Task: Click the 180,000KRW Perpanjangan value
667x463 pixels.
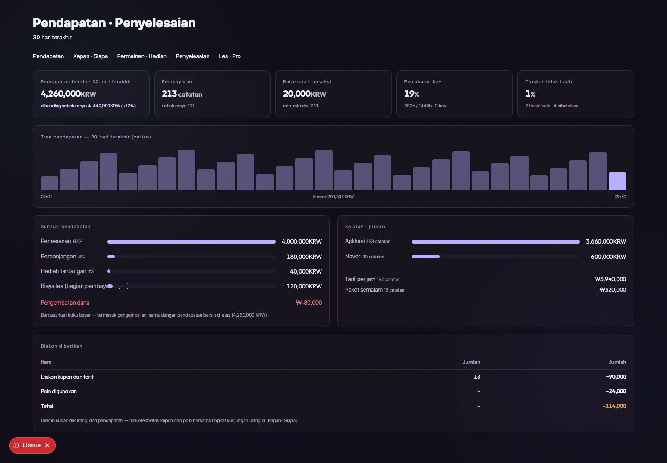Action: pos(304,257)
